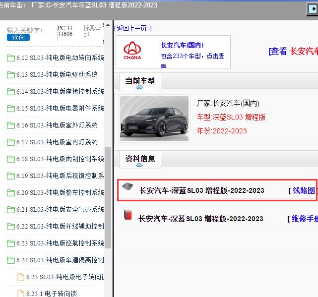Expand tree node 6.23 SL03-纯电版巡航控制系统
Screen dimensions: 318x297
[60, 243]
